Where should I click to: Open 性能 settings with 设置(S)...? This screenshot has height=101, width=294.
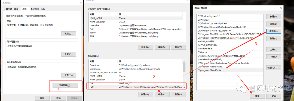click(x=69, y=34)
